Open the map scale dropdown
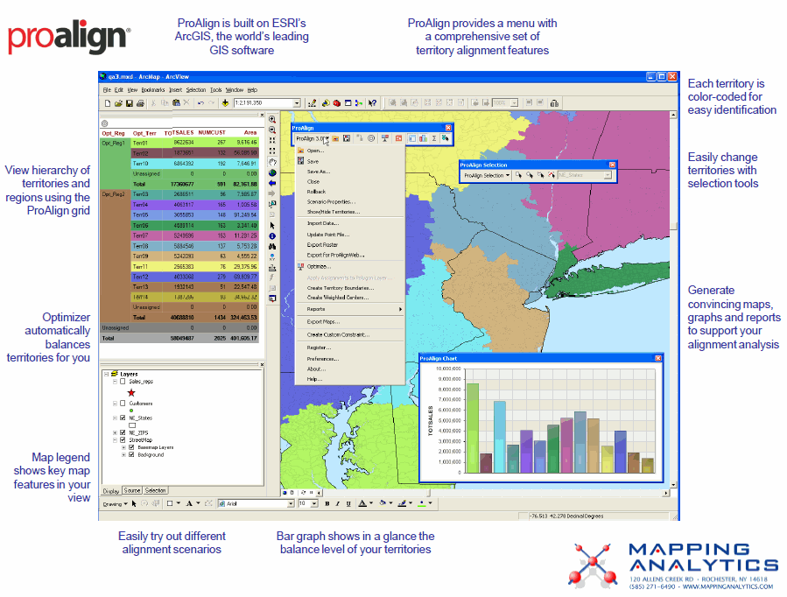Image resolution: width=787 pixels, height=597 pixels. [298, 103]
